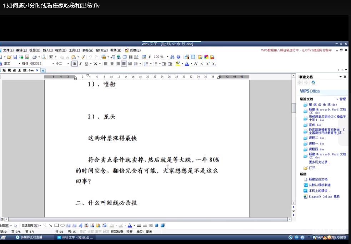Viewport: 351px width, 244px height.
Task: Click drawing toolbar font color A swatch
Action: click(x=130, y=225)
